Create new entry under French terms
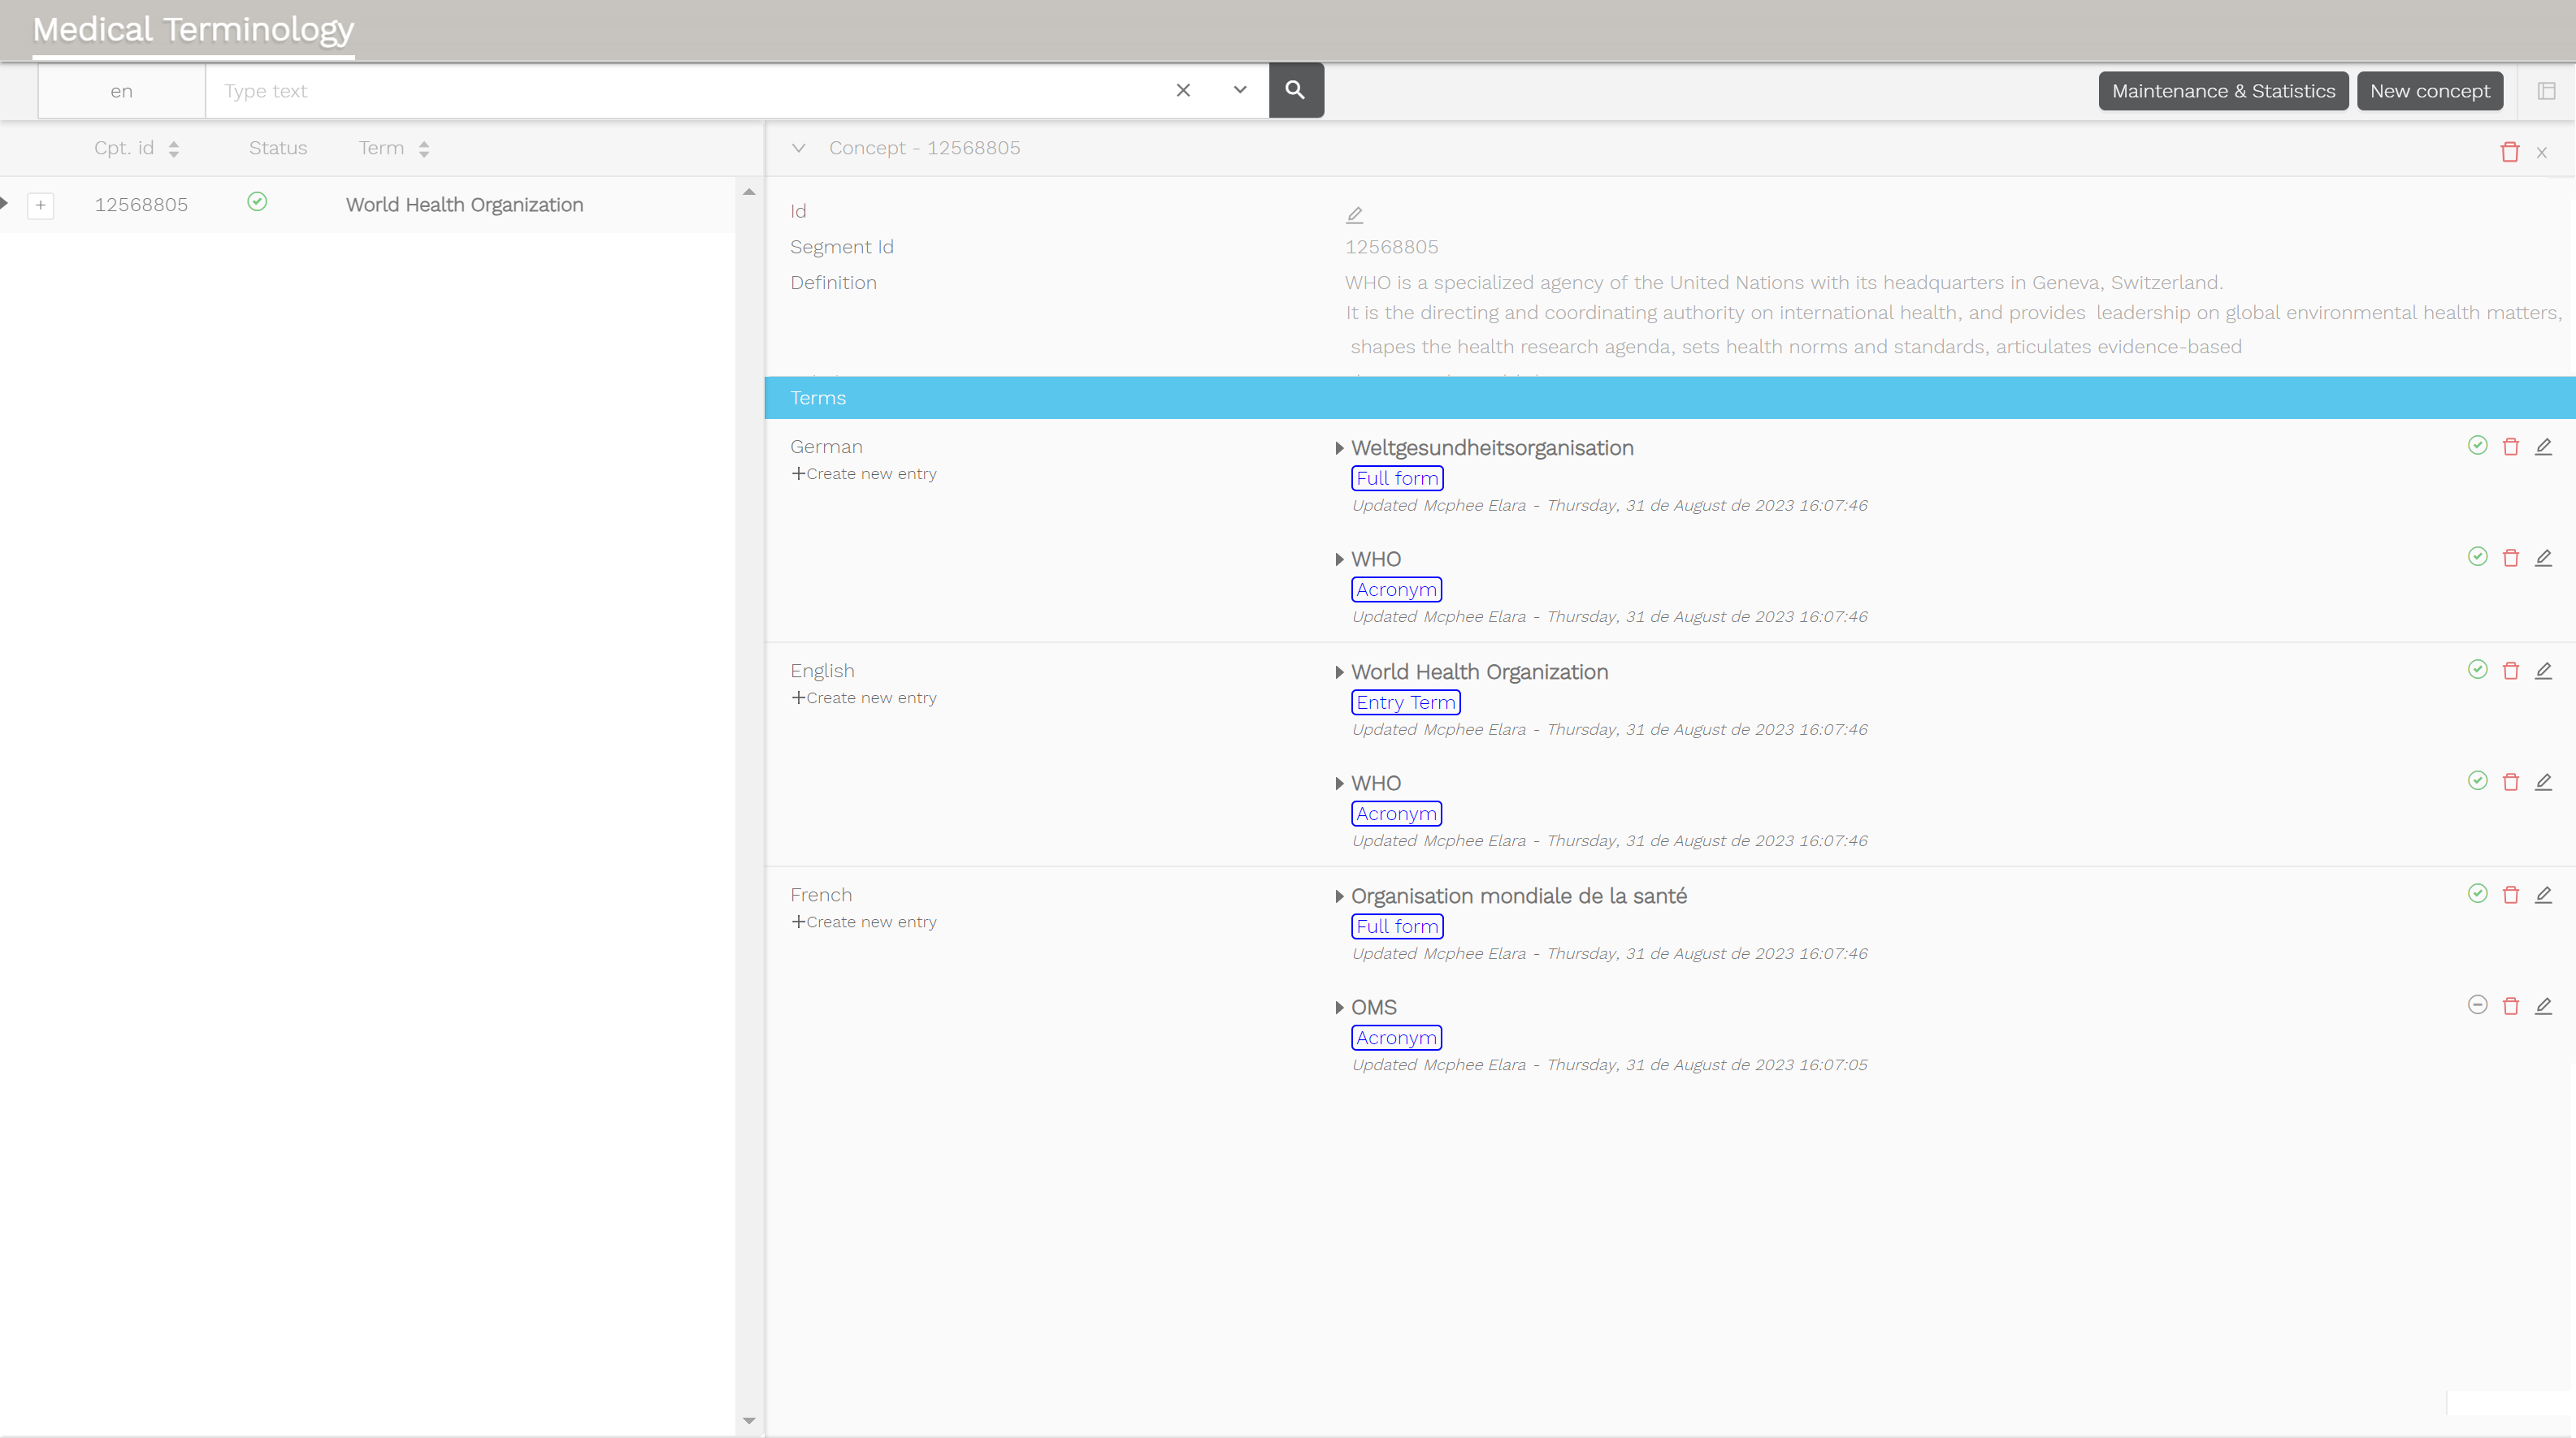The width and height of the screenshot is (2576, 1438). click(864, 920)
